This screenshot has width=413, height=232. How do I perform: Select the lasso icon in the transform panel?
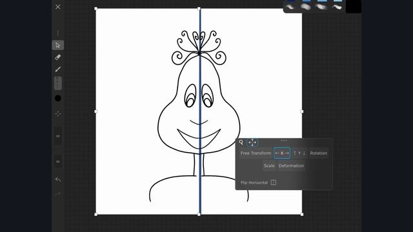pyautogui.click(x=241, y=142)
